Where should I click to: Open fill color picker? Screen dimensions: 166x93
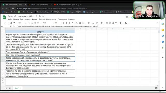(x=77, y=23)
